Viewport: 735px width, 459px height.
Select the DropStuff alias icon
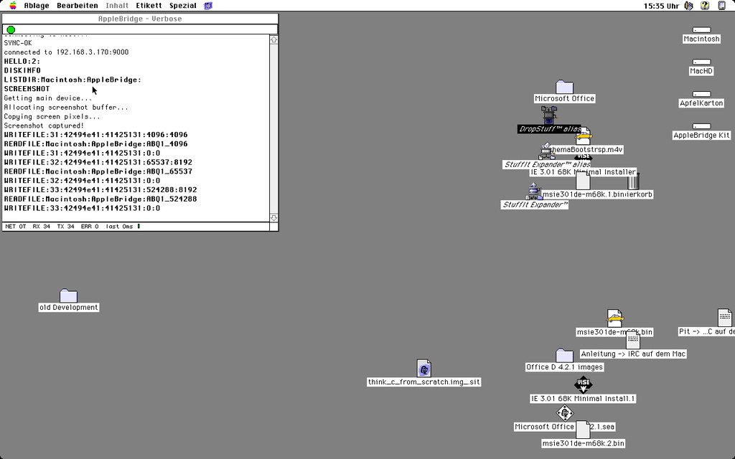coord(549,115)
